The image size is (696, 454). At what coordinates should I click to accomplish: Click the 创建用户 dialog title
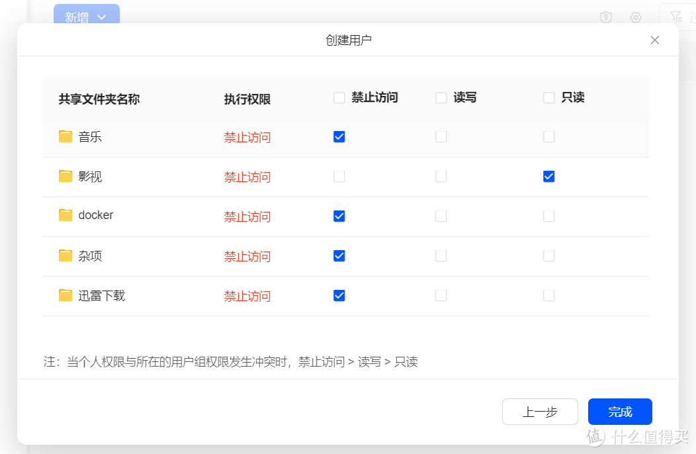click(x=349, y=40)
